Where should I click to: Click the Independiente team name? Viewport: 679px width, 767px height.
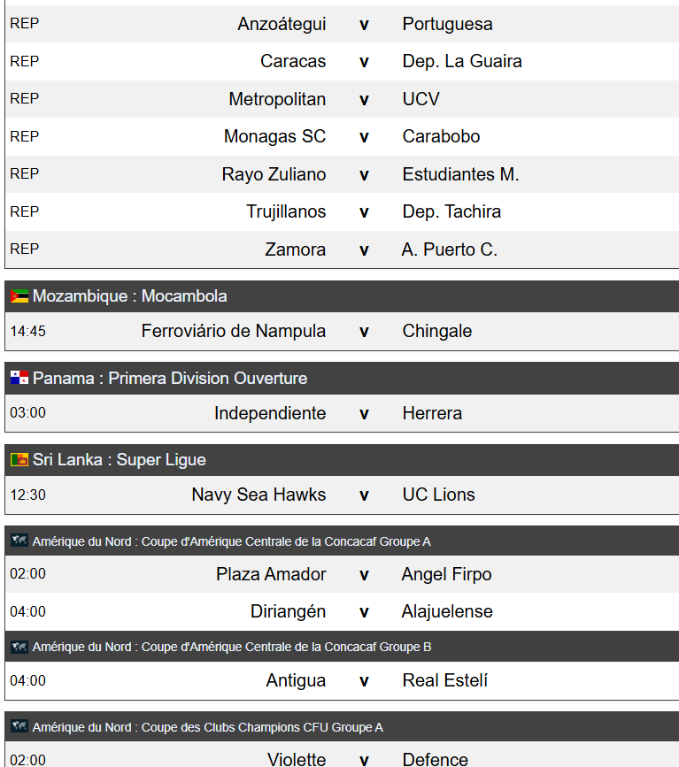(270, 413)
